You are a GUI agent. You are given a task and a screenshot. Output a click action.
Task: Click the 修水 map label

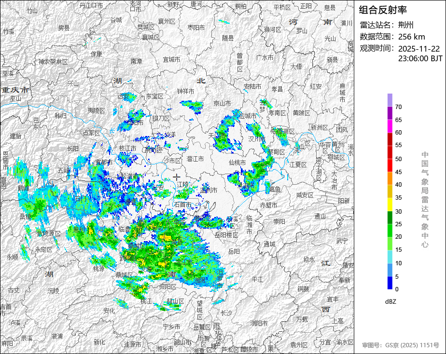[x=309, y=259]
